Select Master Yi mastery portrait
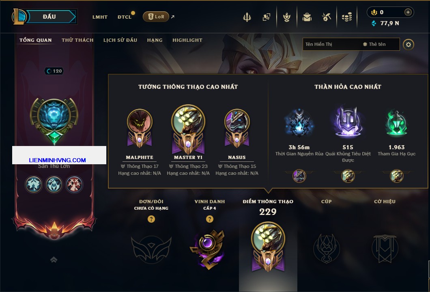 [x=188, y=129]
